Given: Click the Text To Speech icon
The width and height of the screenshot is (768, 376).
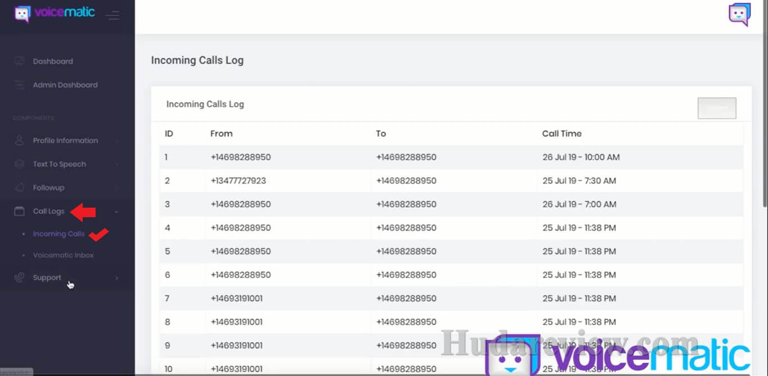Looking at the screenshot, I should click(20, 164).
